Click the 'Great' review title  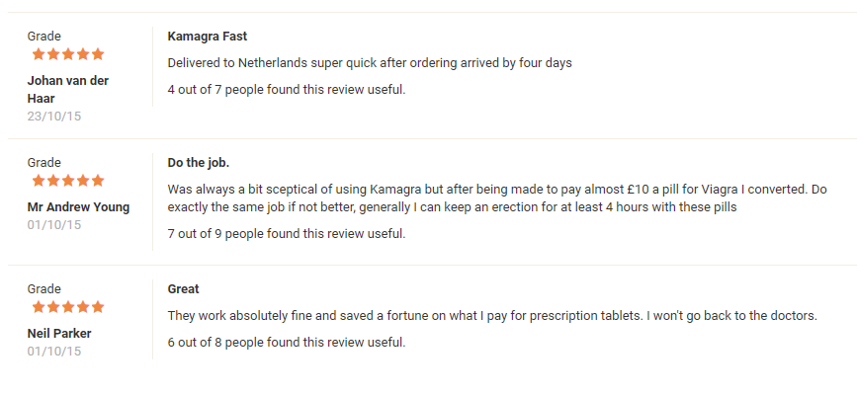(x=184, y=289)
